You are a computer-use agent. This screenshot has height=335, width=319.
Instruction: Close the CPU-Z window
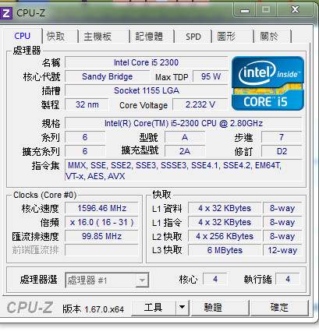pos(295,10)
